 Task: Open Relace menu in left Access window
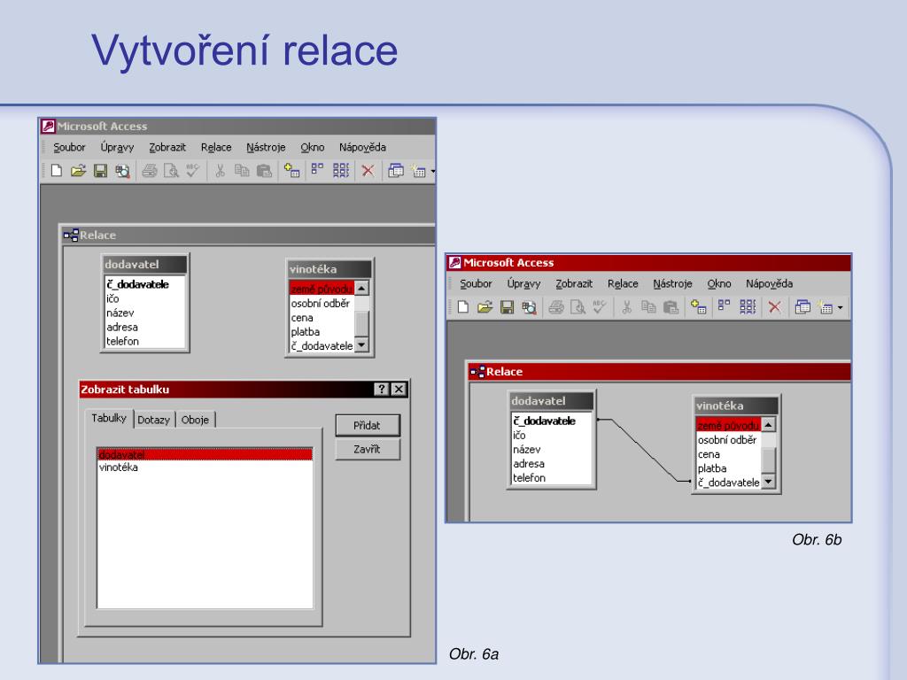tap(216, 147)
